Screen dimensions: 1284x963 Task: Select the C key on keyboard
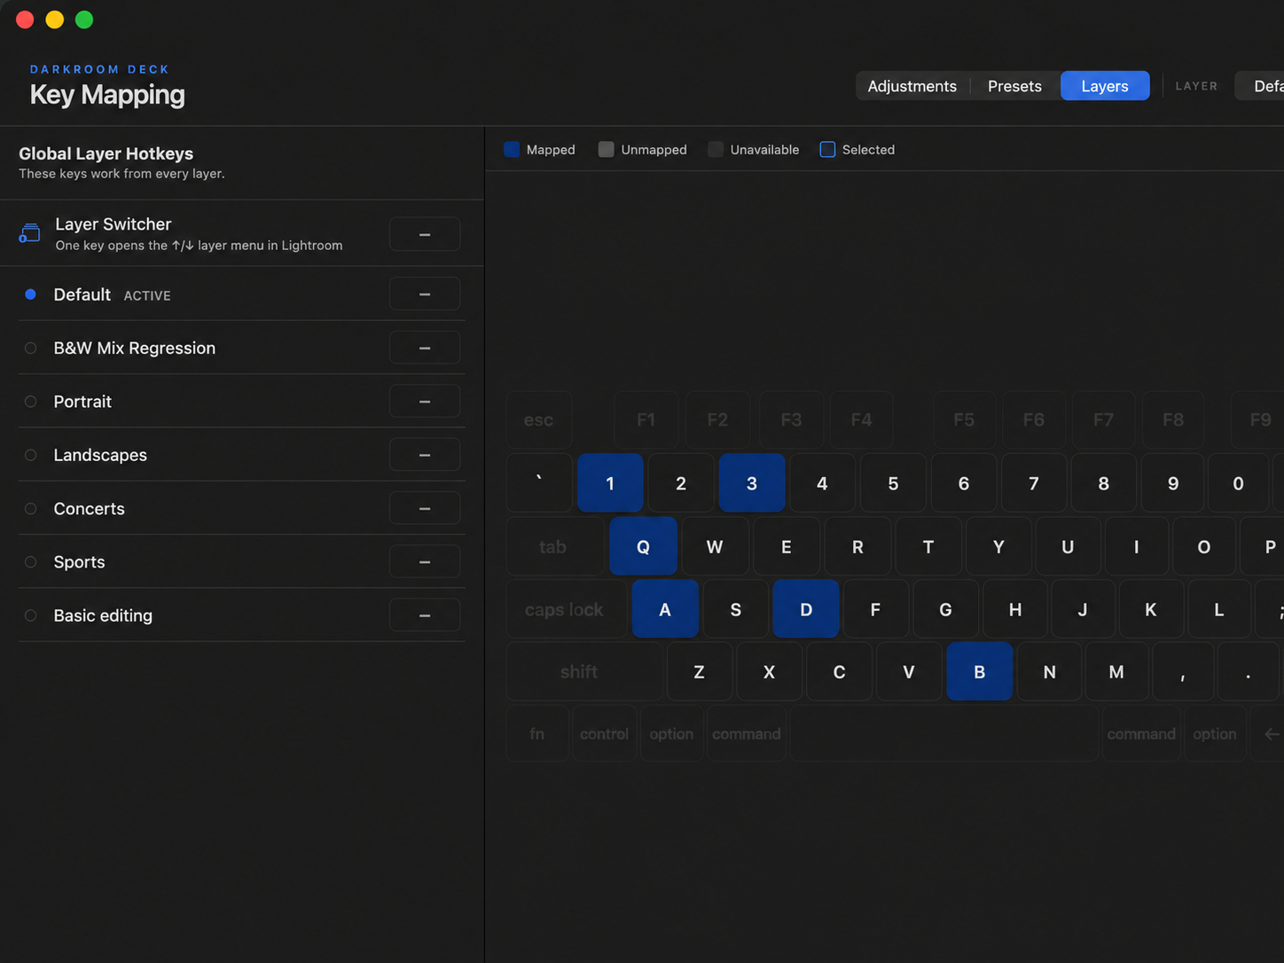(839, 672)
